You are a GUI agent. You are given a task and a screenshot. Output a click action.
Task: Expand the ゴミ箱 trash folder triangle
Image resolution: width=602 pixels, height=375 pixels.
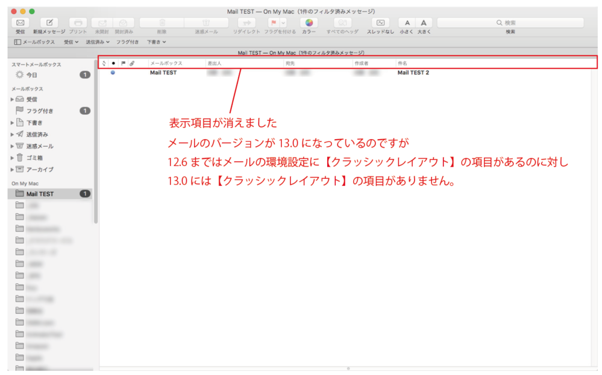tap(12, 158)
